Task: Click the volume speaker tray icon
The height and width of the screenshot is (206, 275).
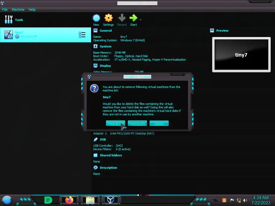Action: (x=245, y=200)
